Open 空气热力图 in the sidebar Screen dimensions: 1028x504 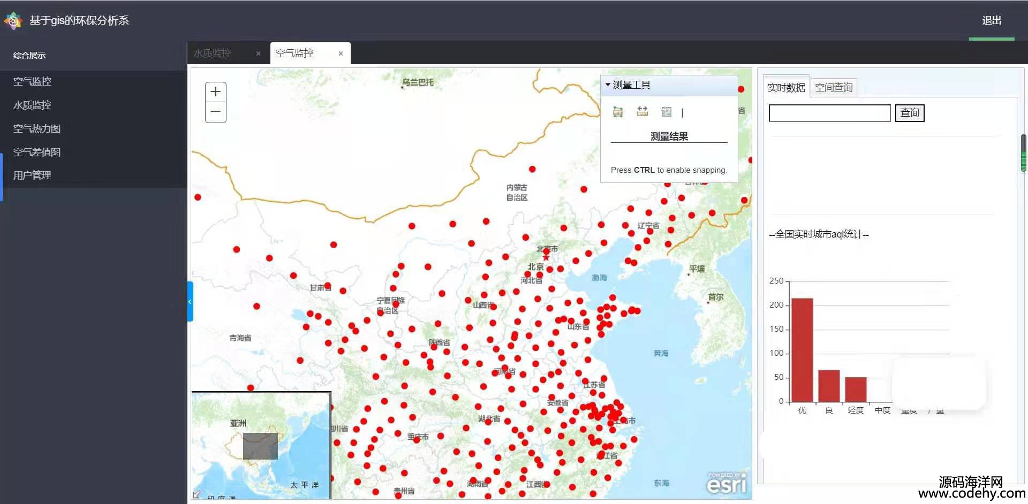[37, 128]
